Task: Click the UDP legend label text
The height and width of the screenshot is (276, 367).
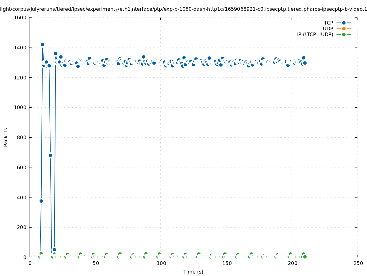Action: 328,29
